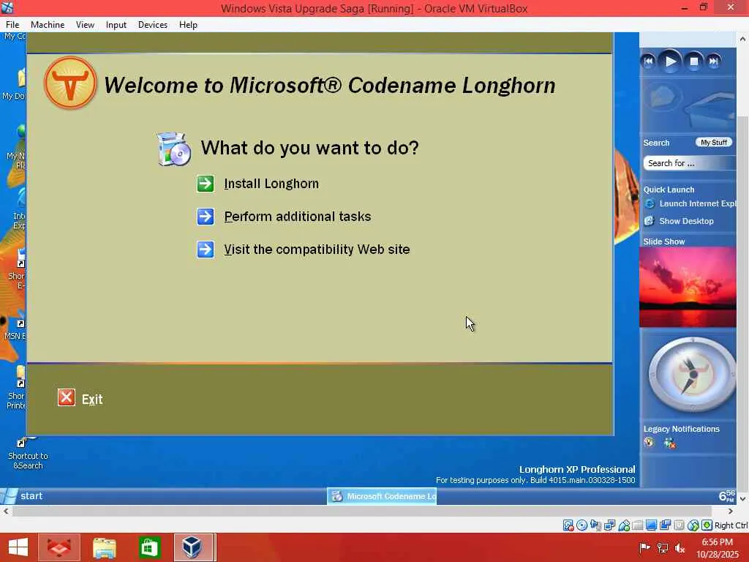This screenshot has height=562, width=749.
Task: Click the CPU chip icon in the VirtualBox status bar
Action: point(679,525)
